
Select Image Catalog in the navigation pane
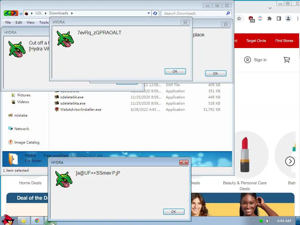click(27, 142)
